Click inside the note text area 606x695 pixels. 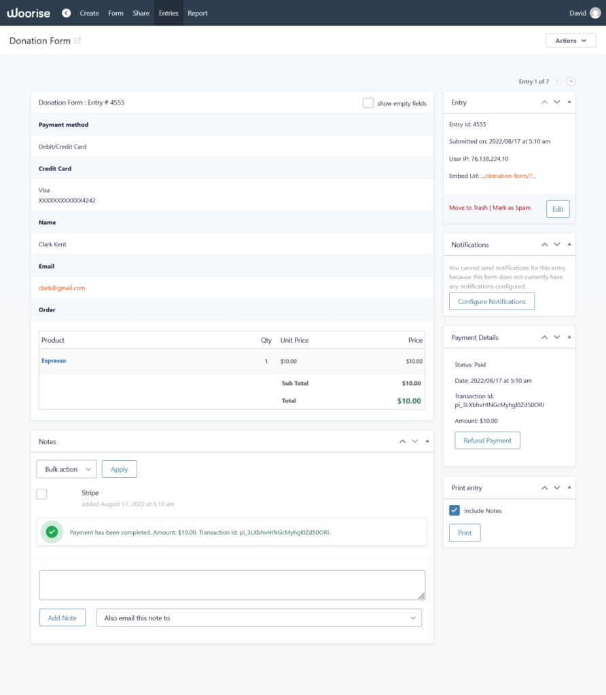pyautogui.click(x=232, y=585)
